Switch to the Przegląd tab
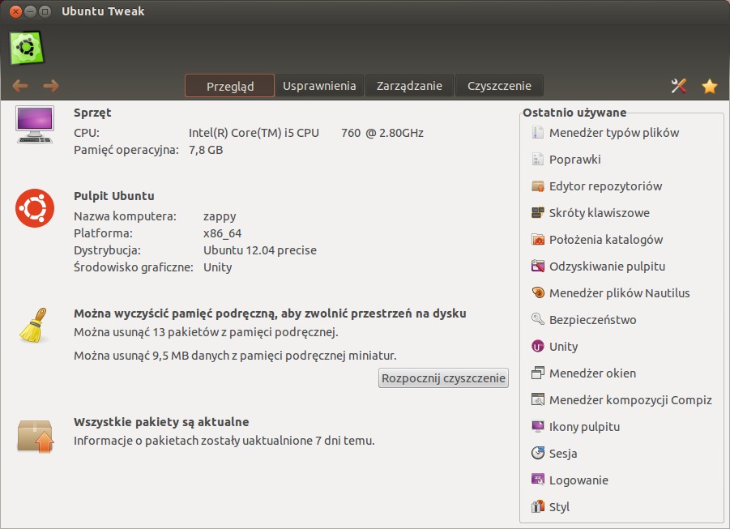Image resolution: width=730 pixels, height=529 pixels. click(229, 86)
